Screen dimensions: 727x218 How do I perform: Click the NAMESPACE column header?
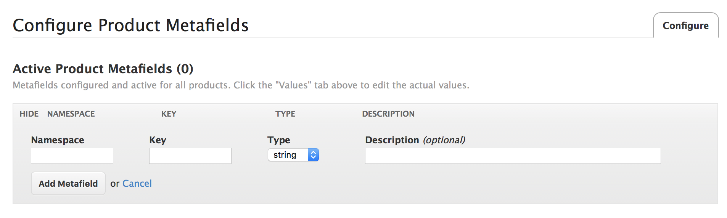pyautogui.click(x=71, y=114)
